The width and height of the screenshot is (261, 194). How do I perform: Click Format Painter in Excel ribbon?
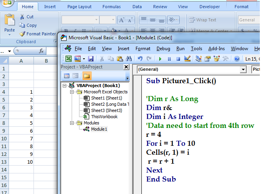(37, 34)
